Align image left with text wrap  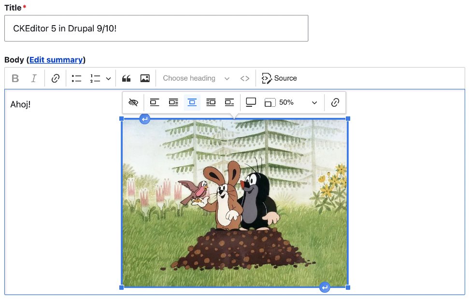(x=173, y=102)
